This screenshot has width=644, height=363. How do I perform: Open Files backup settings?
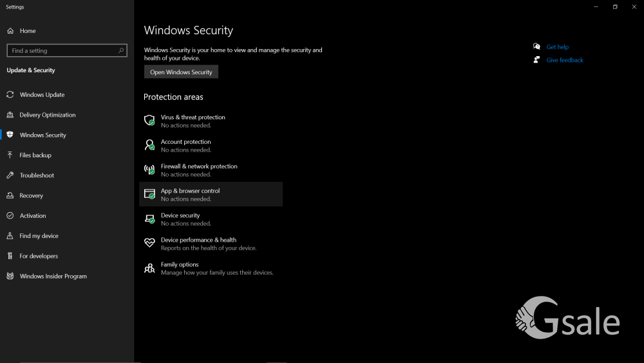point(35,155)
